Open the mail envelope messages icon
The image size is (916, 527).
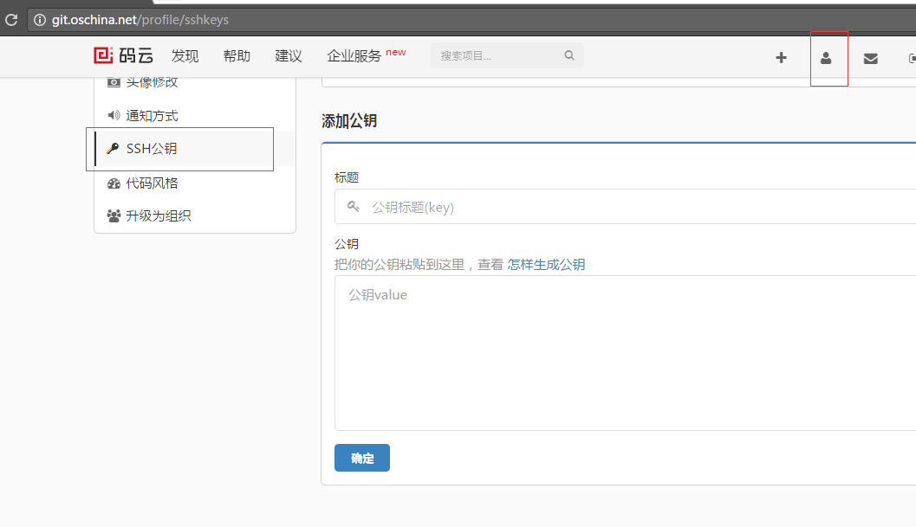tap(871, 58)
